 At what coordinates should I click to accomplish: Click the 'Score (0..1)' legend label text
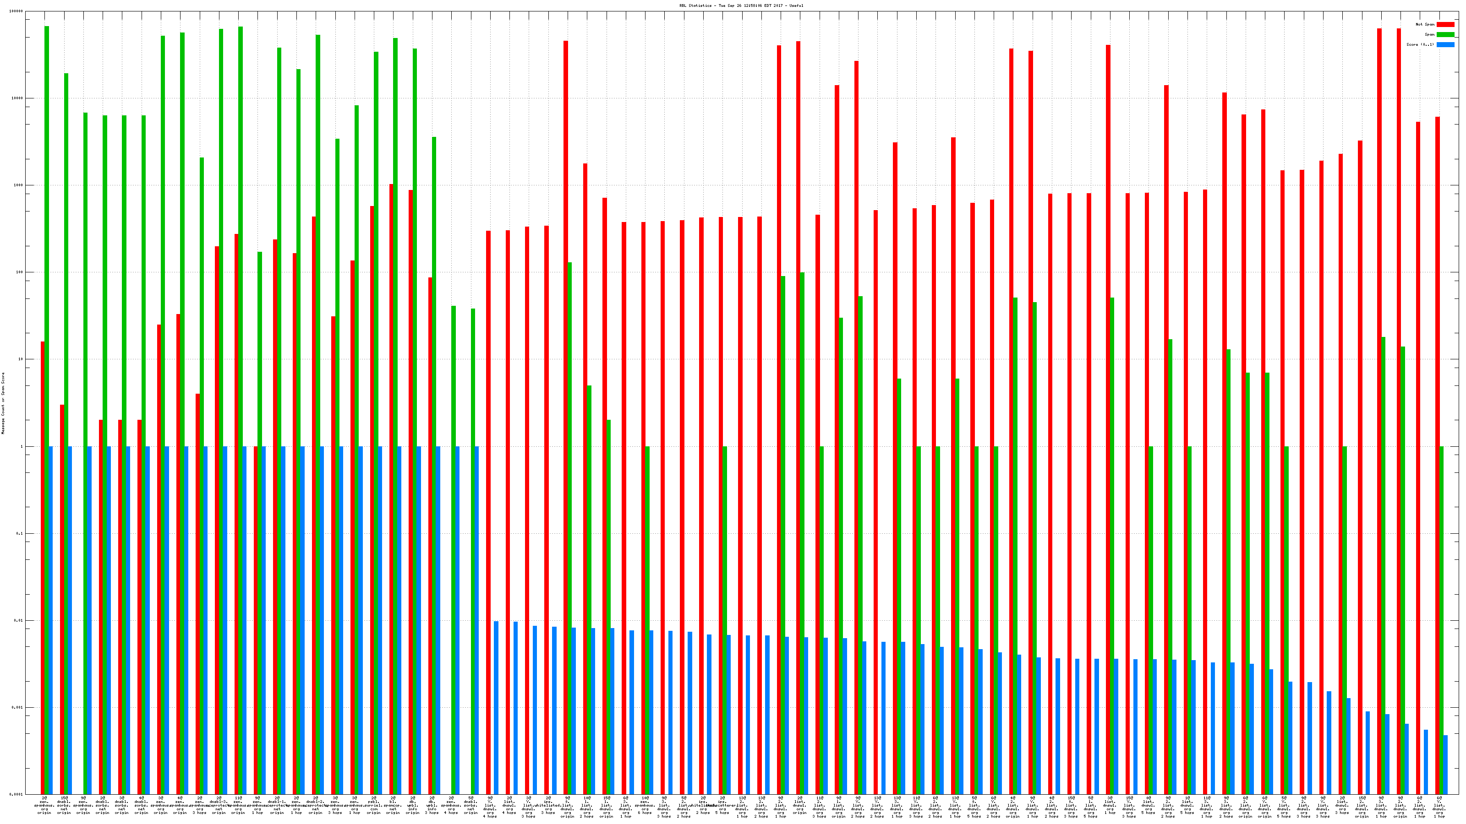[x=1420, y=44]
